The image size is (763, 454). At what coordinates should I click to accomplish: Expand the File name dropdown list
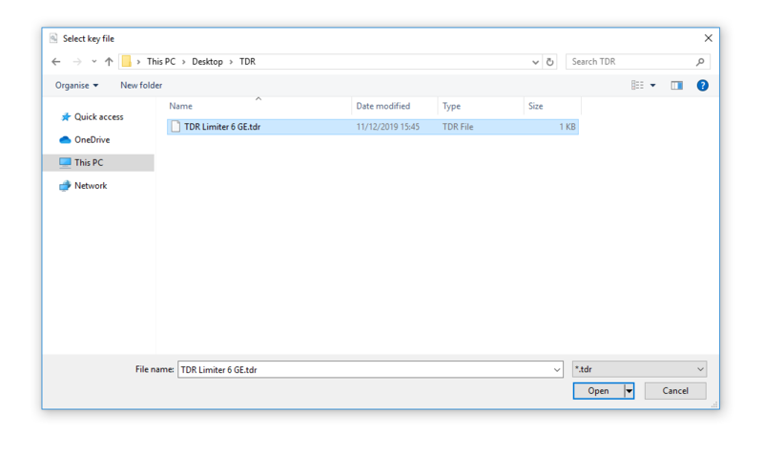[557, 370]
